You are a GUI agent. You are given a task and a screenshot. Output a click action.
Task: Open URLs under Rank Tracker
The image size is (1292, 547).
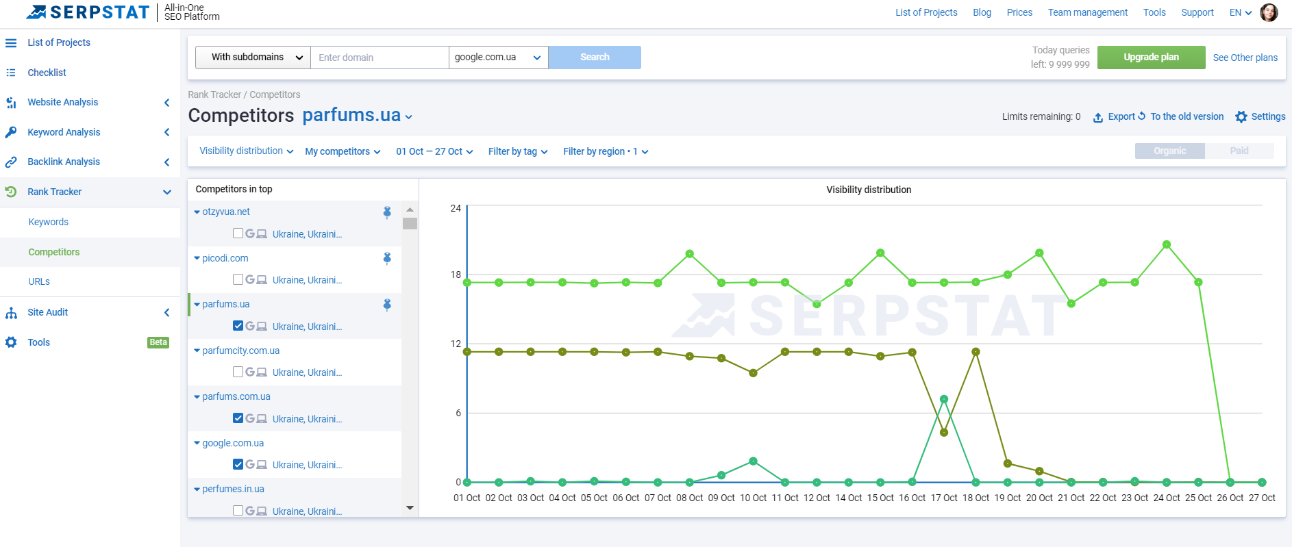pos(39,281)
